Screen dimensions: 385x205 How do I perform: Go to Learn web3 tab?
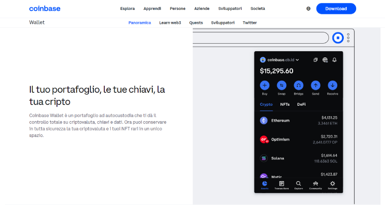(170, 22)
